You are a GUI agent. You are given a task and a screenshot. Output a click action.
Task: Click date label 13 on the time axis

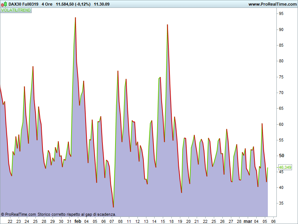(146, 221)
